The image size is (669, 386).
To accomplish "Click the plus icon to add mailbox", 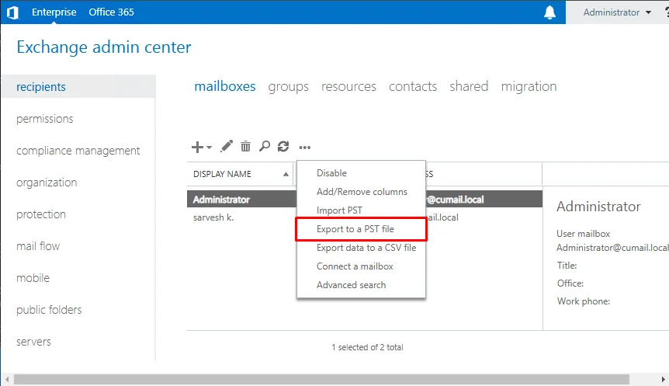I will point(197,147).
